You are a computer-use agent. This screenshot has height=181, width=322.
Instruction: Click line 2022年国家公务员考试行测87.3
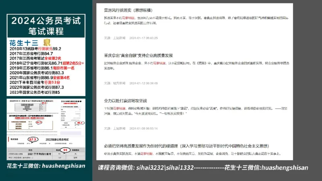pyautogui.click(x=37, y=87)
